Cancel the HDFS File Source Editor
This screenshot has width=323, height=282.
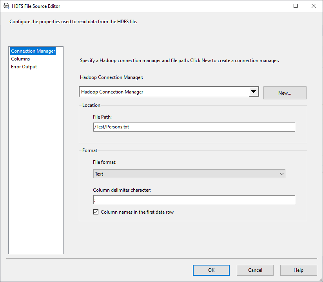point(255,270)
